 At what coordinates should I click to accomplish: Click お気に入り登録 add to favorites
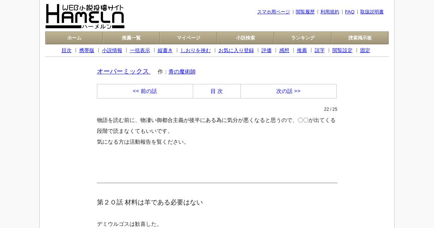pos(236,51)
